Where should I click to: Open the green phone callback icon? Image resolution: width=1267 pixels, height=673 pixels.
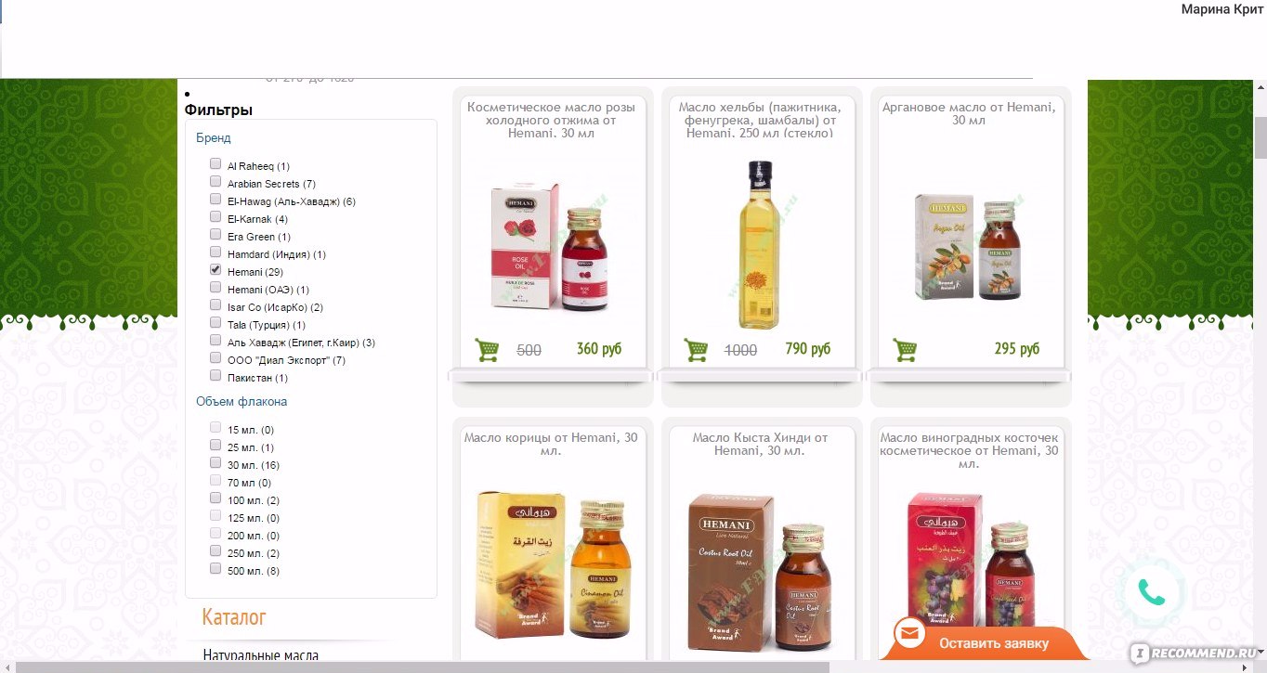click(1152, 592)
